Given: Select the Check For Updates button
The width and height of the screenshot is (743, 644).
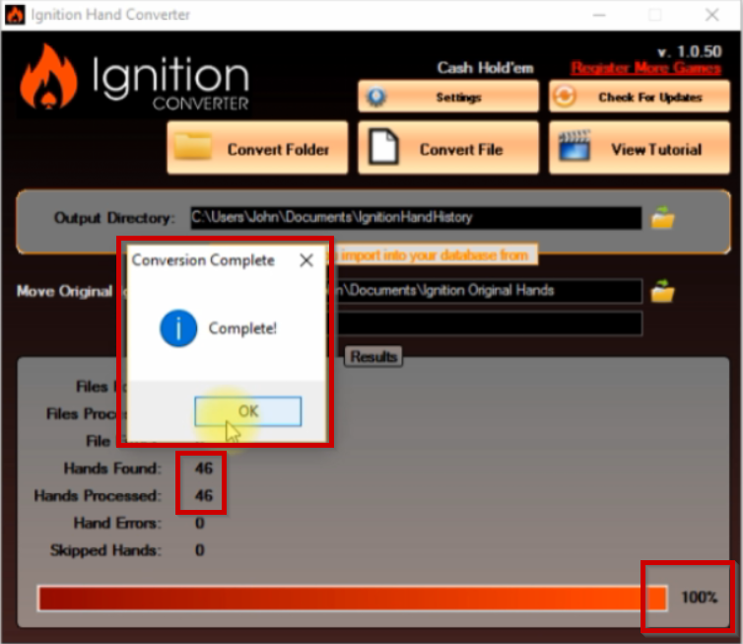Looking at the screenshot, I should pyautogui.click(x=640, y=97).
